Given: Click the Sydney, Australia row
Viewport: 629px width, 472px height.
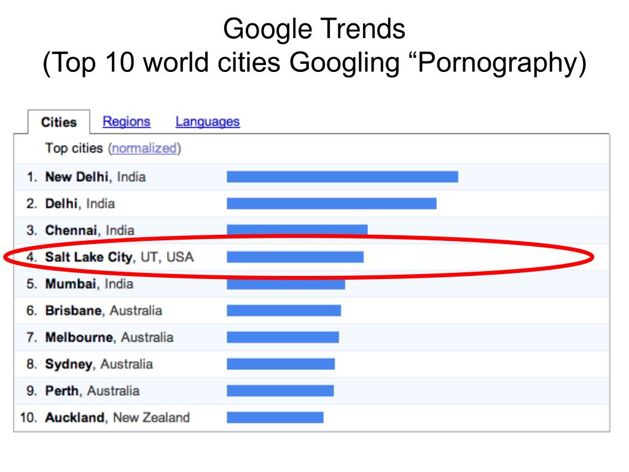Looking at the screenshot, I should pyautogui.click(x=311, y=364).
